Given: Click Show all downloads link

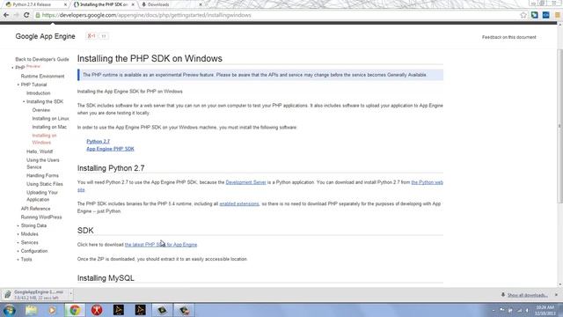Looking at the screenshot, I should [527, 295].
